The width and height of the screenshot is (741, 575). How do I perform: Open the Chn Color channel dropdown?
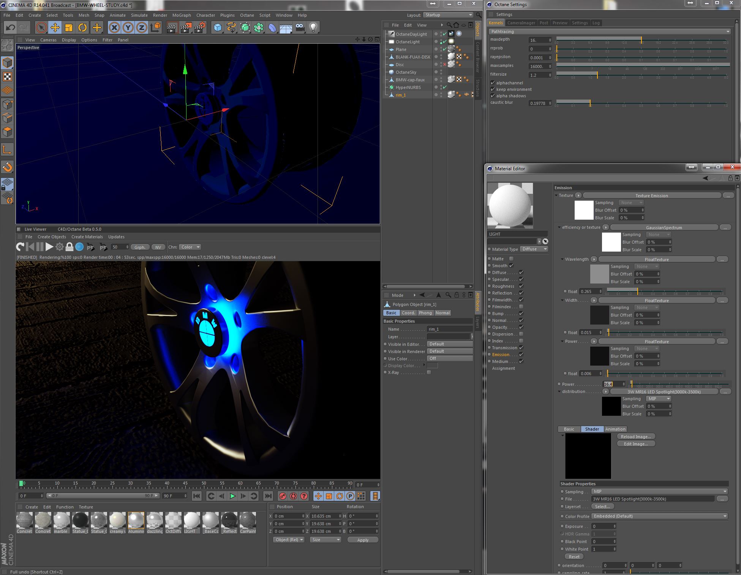pyautogui.click(x=190, y=247)
